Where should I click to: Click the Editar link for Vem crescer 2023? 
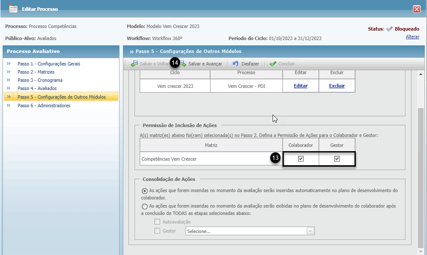301,86
